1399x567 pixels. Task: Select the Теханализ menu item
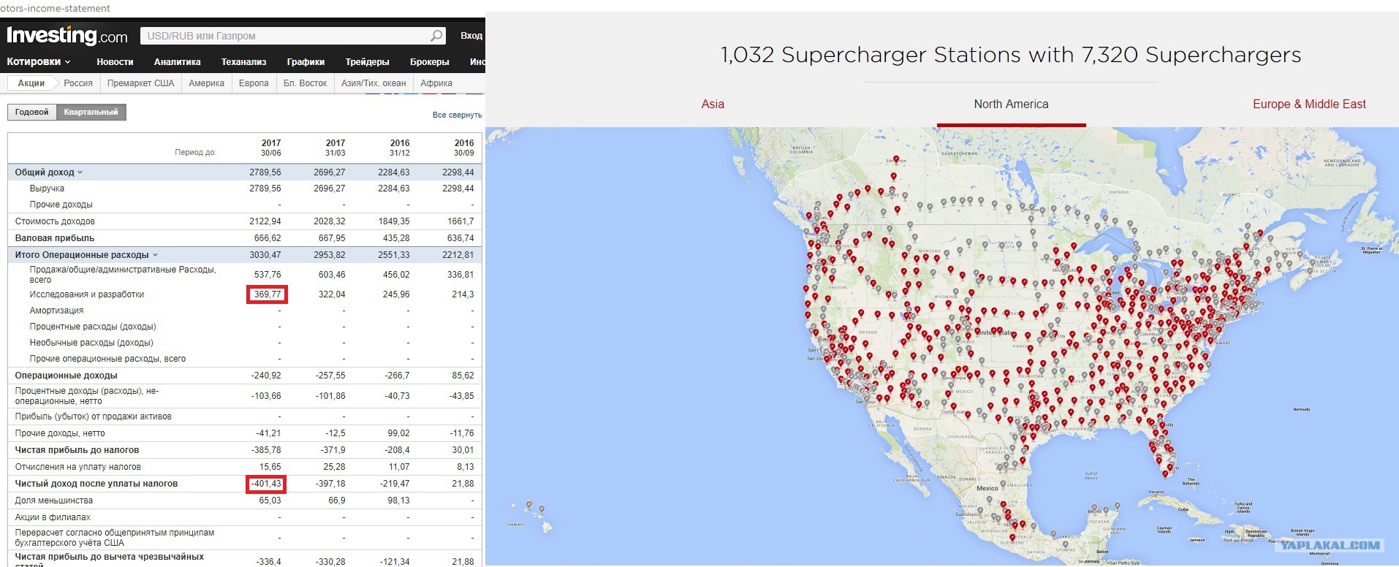[x=244, y=62]
